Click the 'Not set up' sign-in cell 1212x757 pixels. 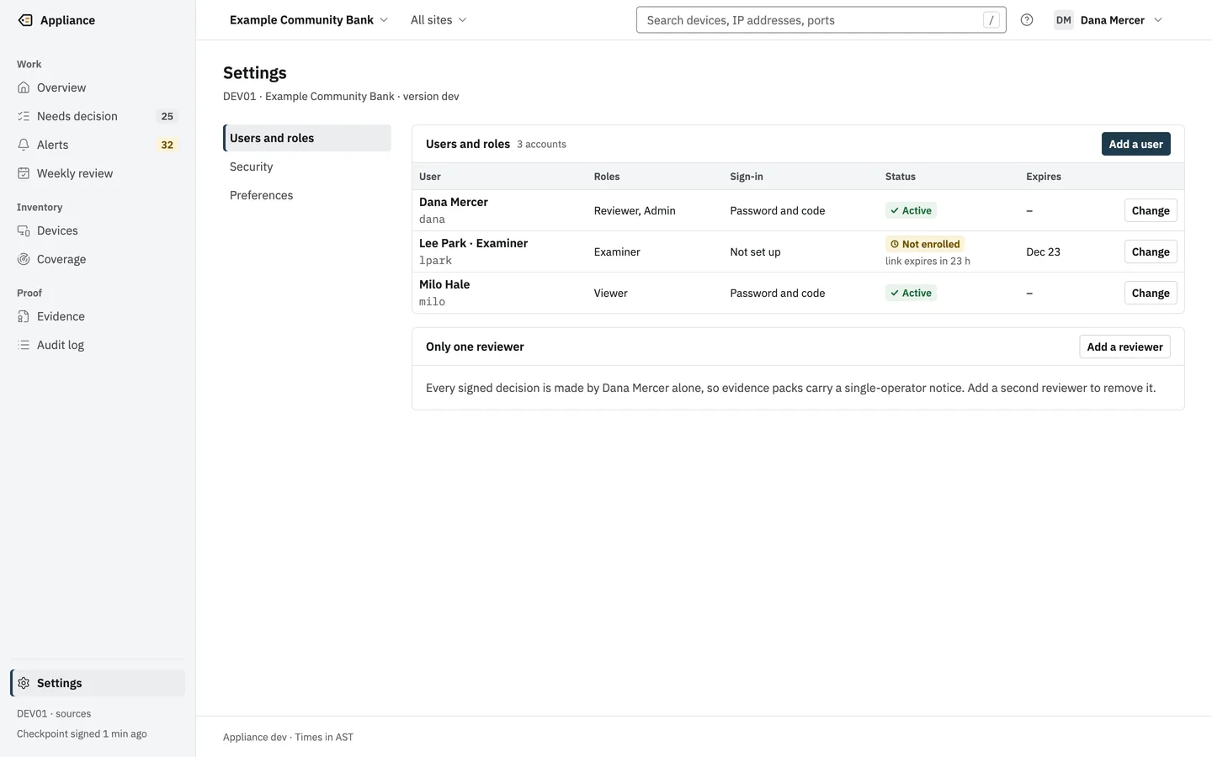point(755,251)
